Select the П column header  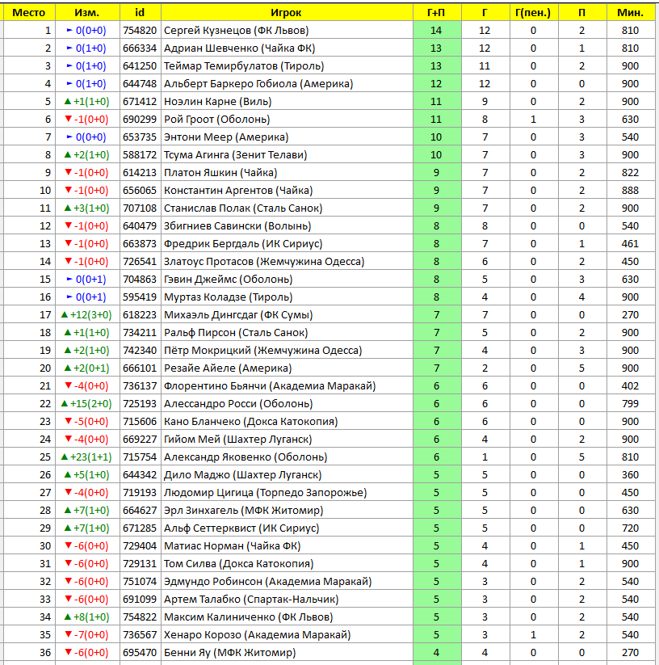(x=581, y=13)
